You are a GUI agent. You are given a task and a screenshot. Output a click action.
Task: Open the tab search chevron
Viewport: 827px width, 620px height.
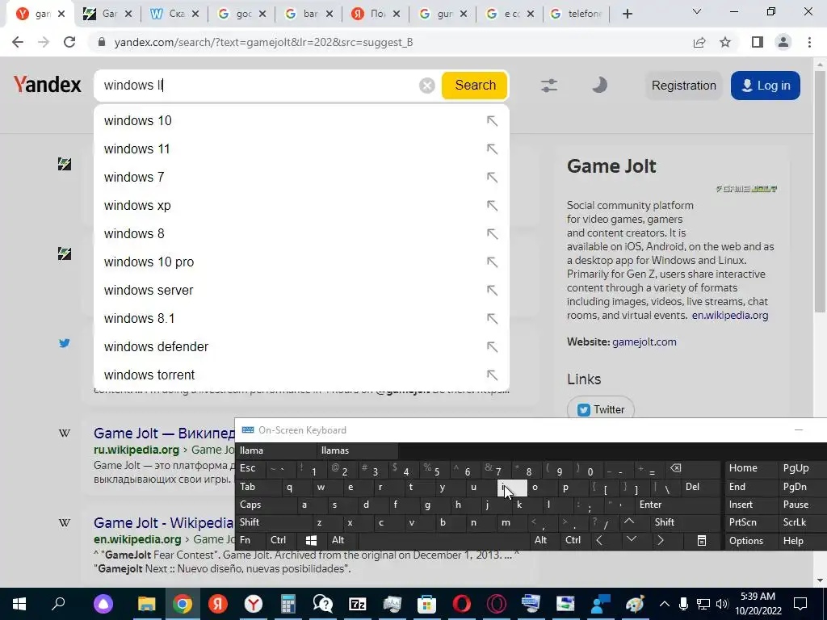(x=696, y=11)
